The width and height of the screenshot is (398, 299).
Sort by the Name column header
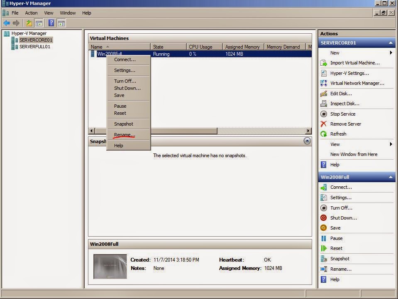(119, 47)
